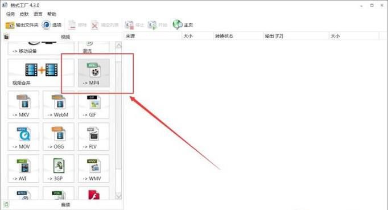Viewport: 388px width, 210px height.
Task: Click the remove (移除) toolbar button
Action: [x=77, y=25]
